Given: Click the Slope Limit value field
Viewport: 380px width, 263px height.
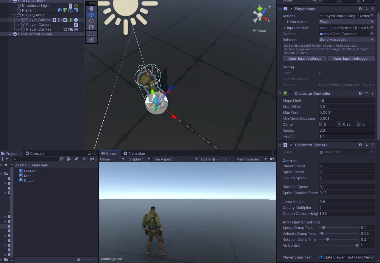Looking at the screenshot, I should [x=347, y=100].
